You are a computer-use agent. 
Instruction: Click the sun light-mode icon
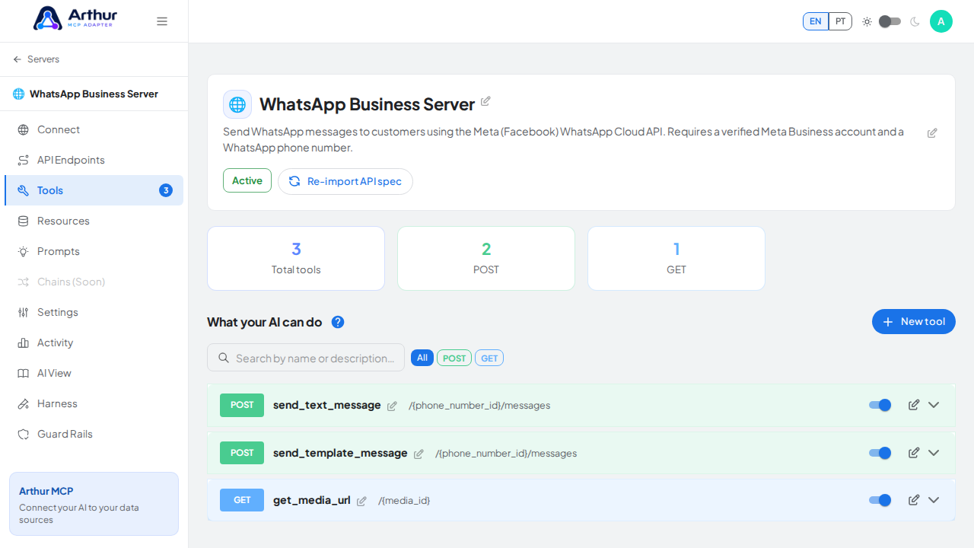867,21
